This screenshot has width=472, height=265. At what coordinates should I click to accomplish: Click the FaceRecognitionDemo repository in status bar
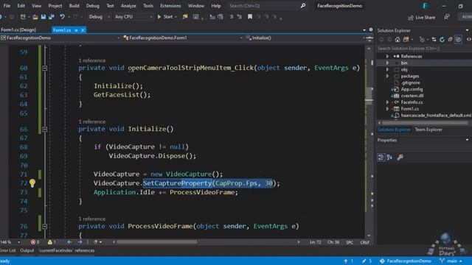pos(405,261)
